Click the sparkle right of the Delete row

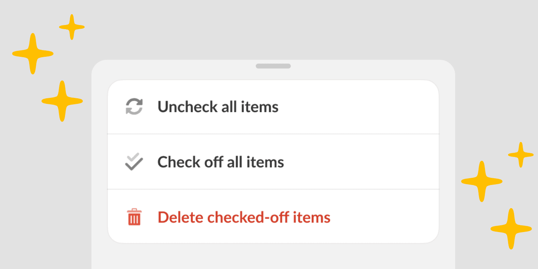[511, 229]
